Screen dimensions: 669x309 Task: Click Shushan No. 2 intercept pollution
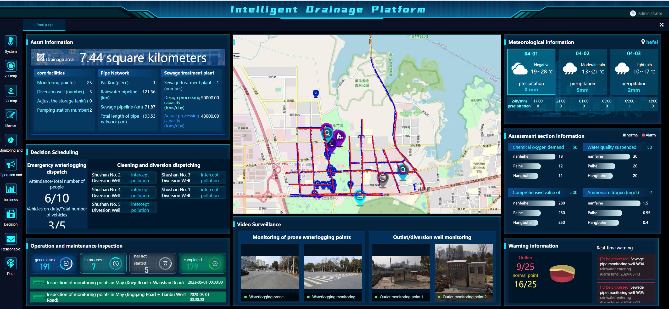(140, 178)
